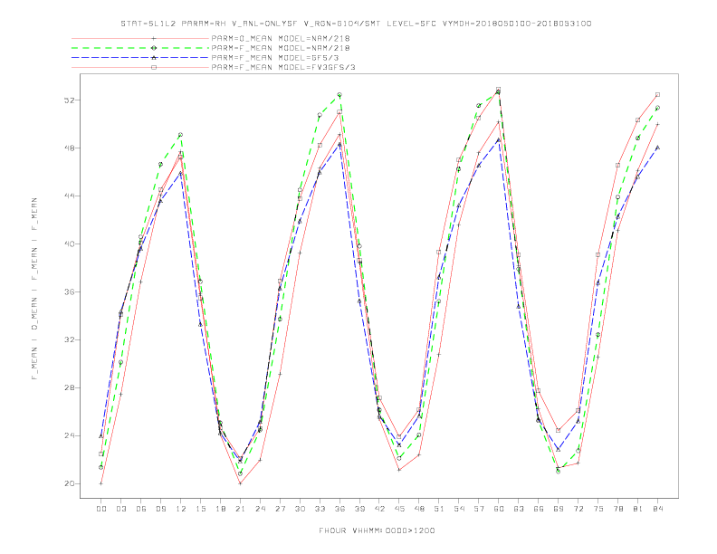Screen dimensions: 717x554
Task: Click x-axis forecast hour label 09
Action: coord(160,509)
